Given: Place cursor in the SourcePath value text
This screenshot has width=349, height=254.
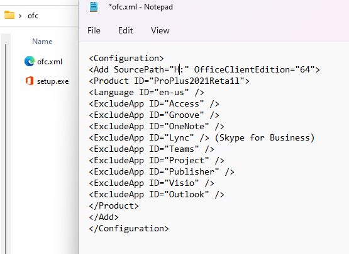Looking at the screenshot, I should 179,69.
